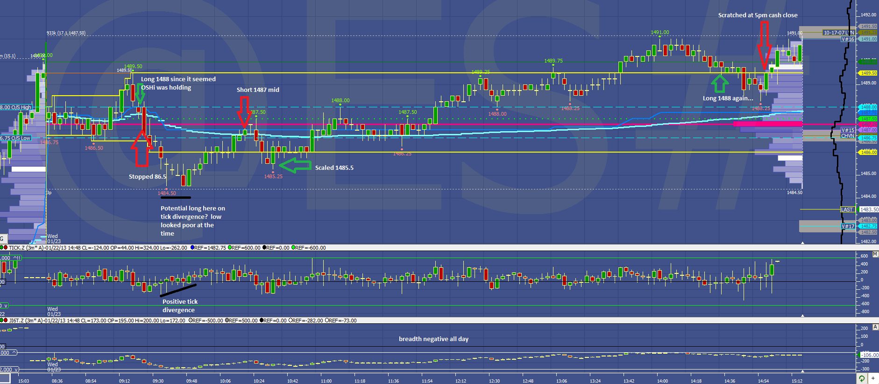Viewport: 879px width, 384px height.
Task: Click the 15:12 time axis label
Action: (x=797, y=381)
